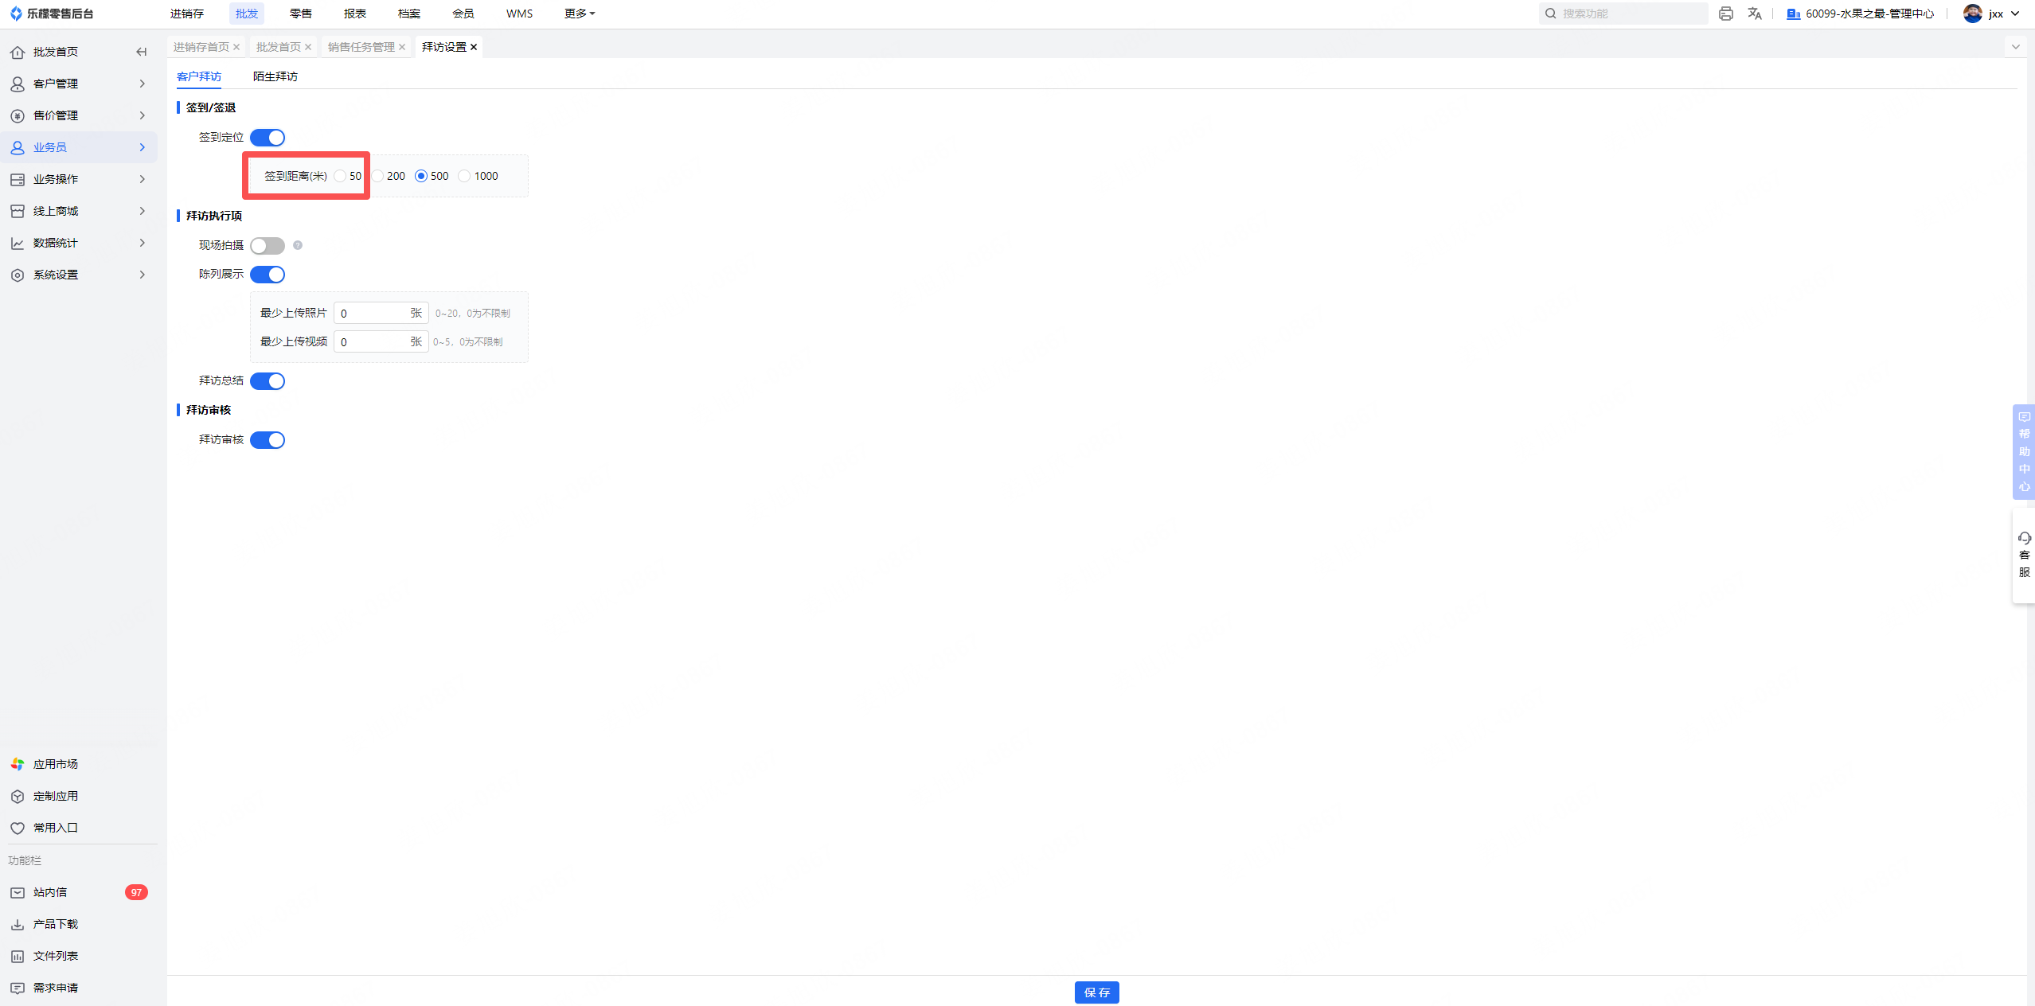
Task: Open 站内信 inbox in sidebar
Action: (x=50, y=892)
